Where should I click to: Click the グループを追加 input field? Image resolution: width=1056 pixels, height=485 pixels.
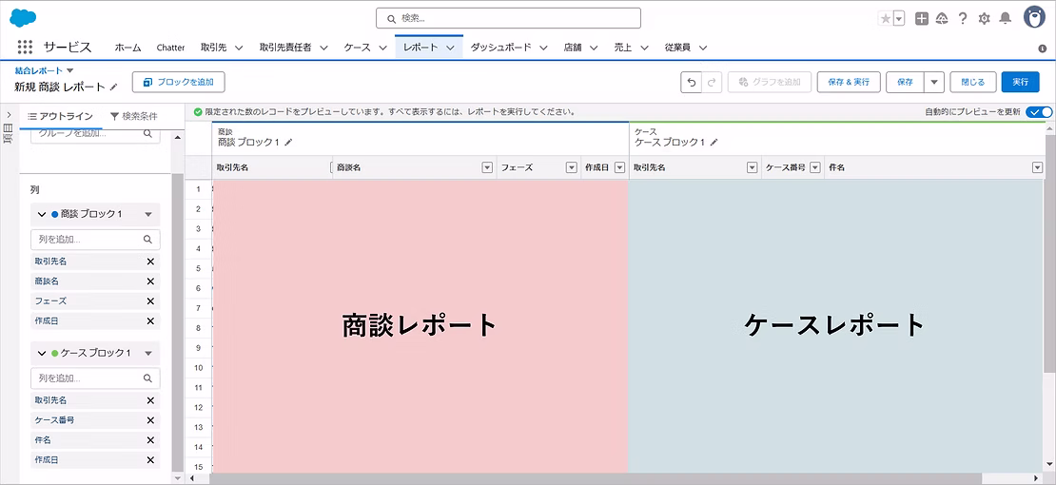point(96,133)
